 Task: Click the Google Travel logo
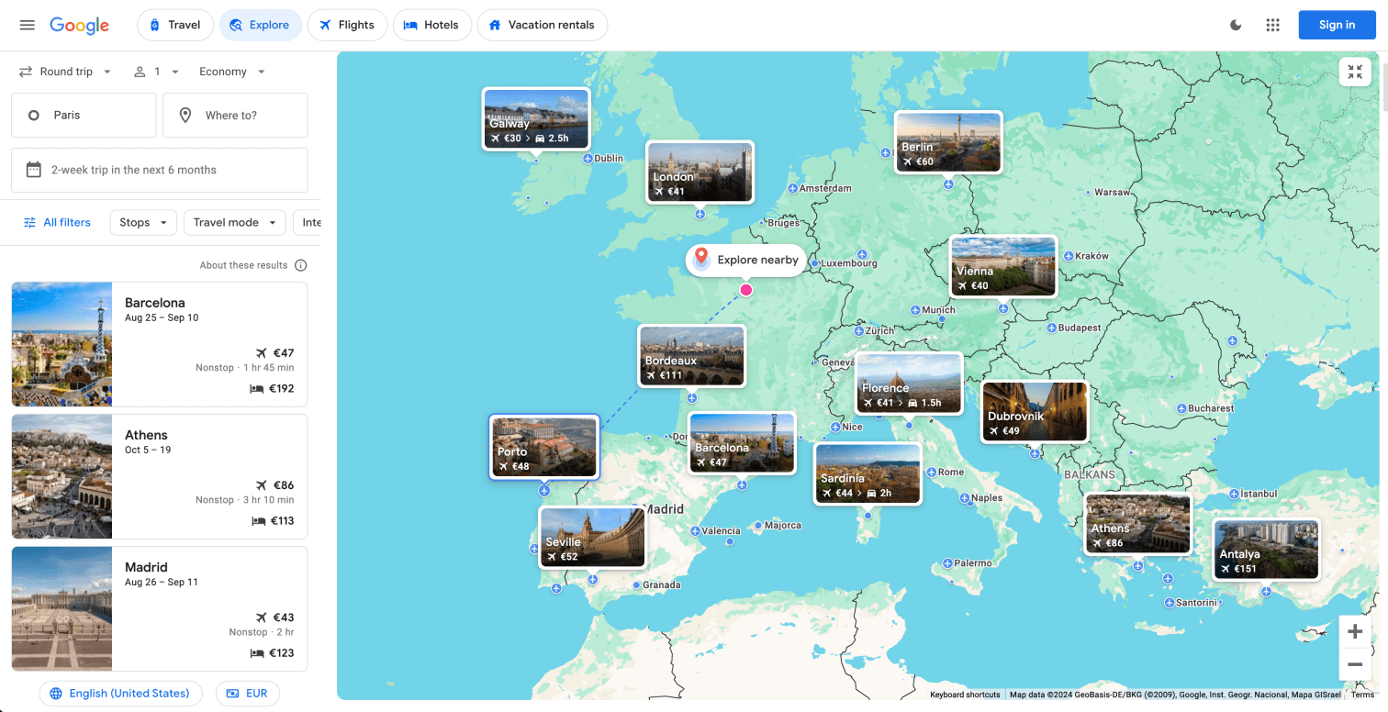click(79, 25)
